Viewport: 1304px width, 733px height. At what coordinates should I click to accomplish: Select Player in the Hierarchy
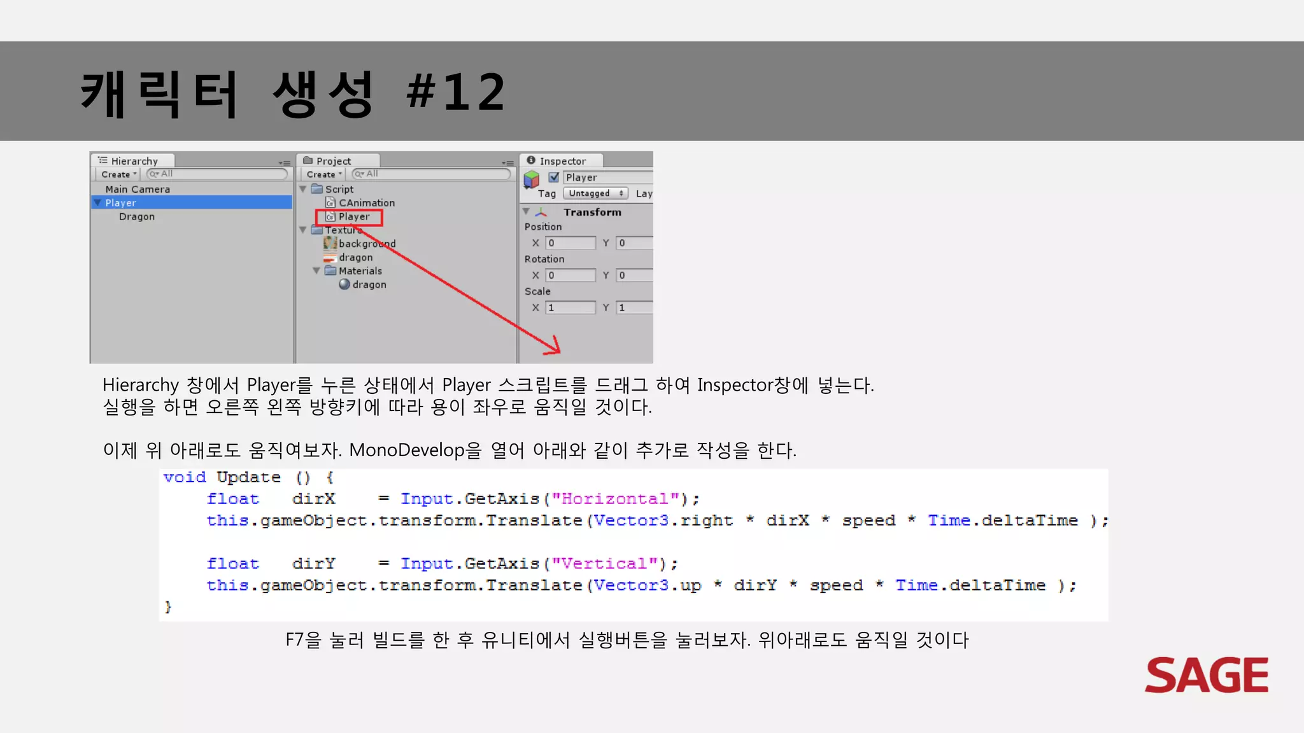[x=192, y=202]
